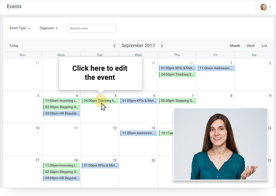Select day number 27 of August

pos(37,63)
